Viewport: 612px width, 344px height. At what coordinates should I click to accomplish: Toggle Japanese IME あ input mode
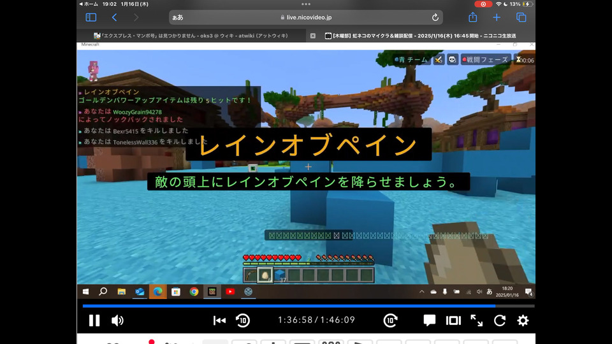coord(490,292)
